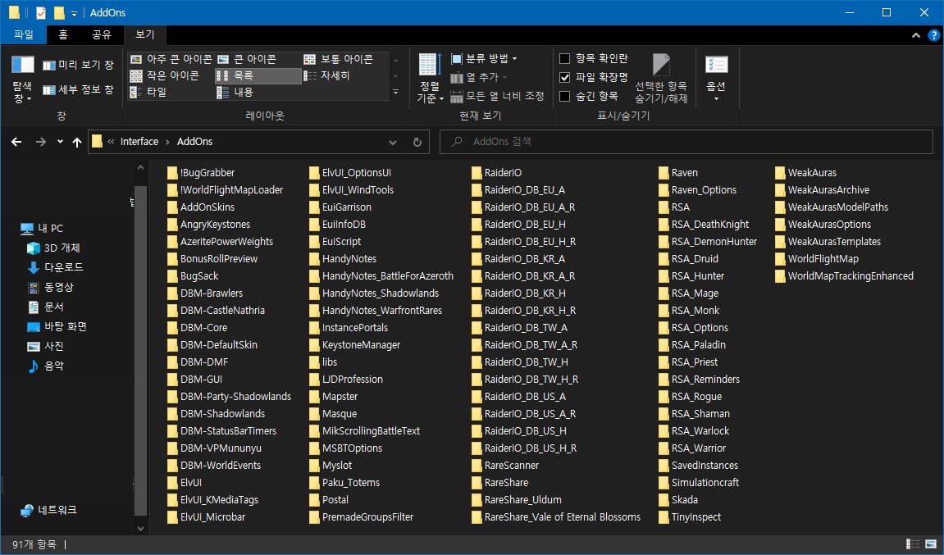Select the Skada folder
944x555 pixels.
(678, 499)
